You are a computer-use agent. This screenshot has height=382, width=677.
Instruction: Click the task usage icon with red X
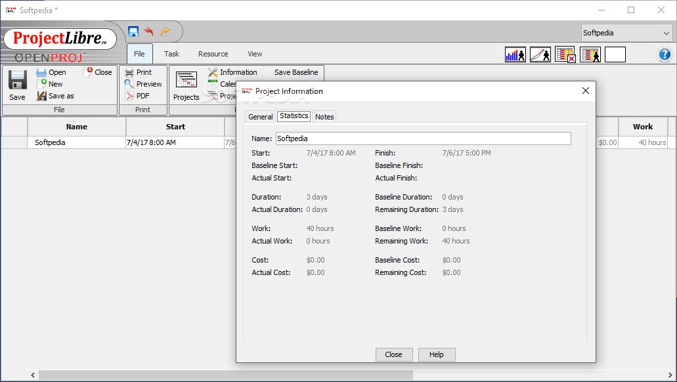[565, 54]
